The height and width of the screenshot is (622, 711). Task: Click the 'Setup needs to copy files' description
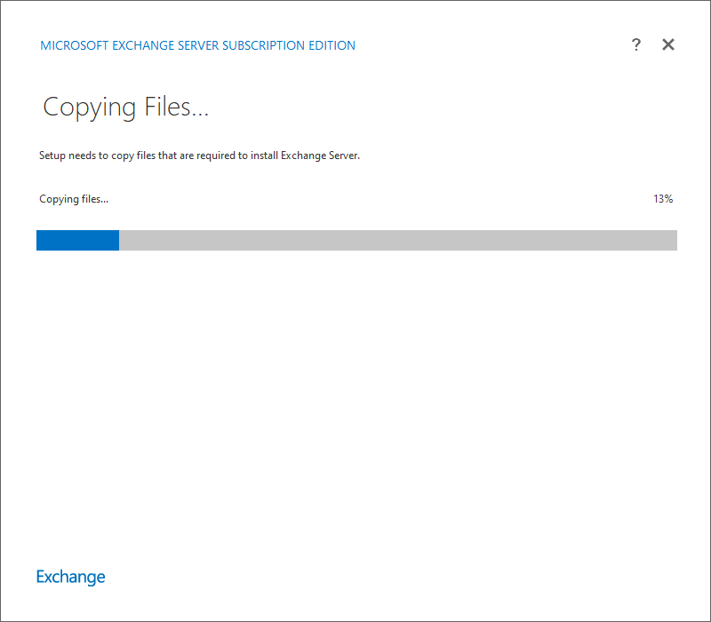(199, 155)
